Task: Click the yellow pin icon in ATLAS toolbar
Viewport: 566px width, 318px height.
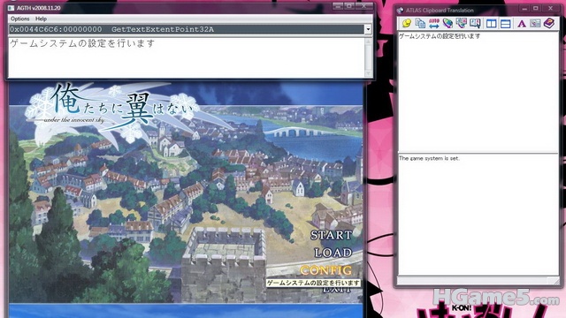Action: pyautogui.click(x=407, y=24)
